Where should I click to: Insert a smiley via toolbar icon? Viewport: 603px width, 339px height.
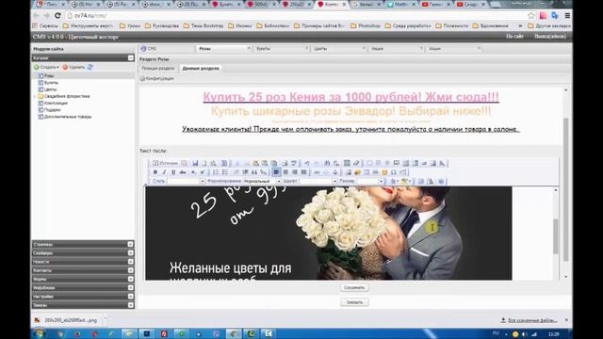pos(384,171)
